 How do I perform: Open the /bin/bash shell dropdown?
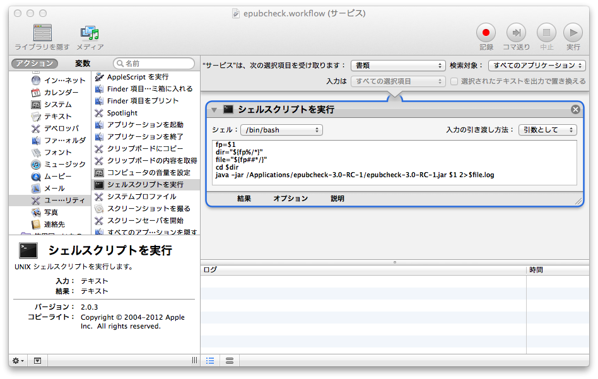[281, 129]
